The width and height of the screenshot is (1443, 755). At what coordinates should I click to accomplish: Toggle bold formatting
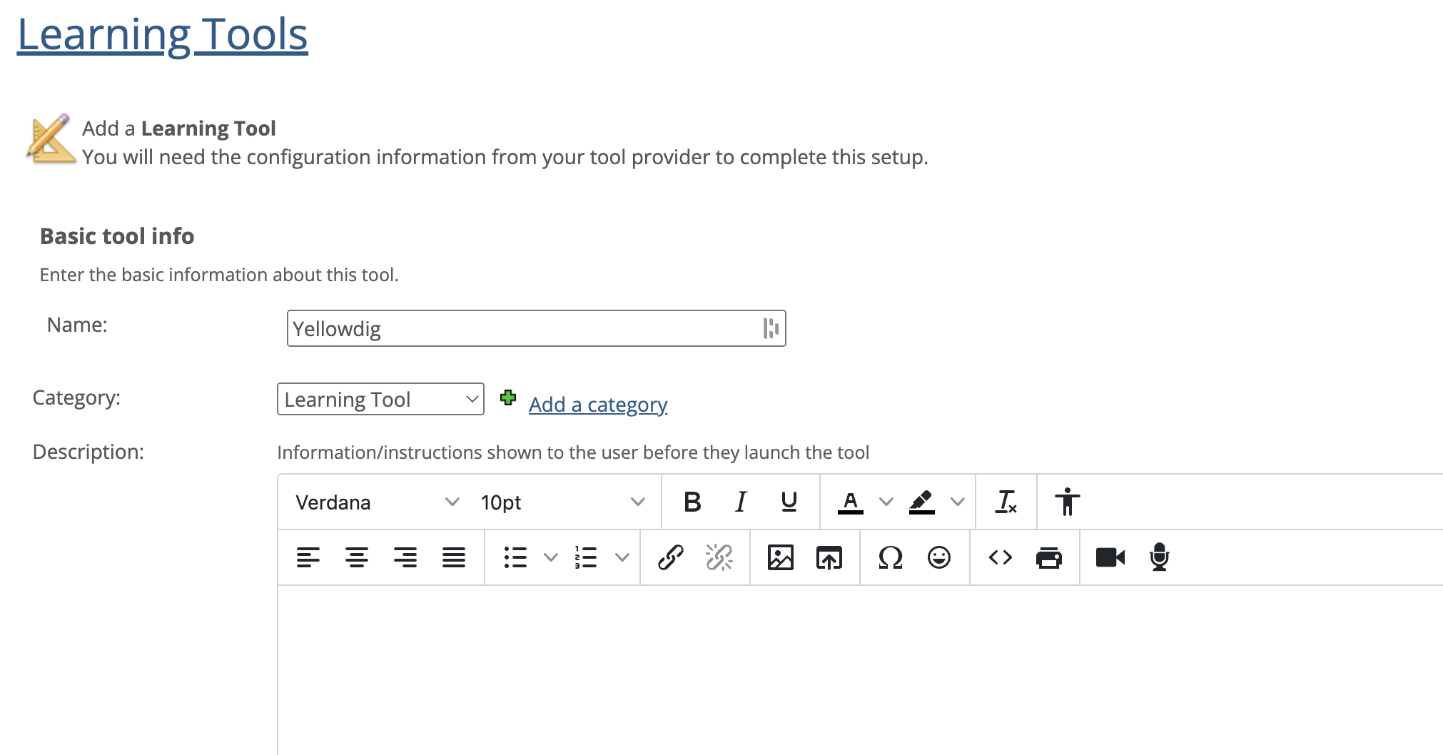pyautogui.click(x=691, y=502)
